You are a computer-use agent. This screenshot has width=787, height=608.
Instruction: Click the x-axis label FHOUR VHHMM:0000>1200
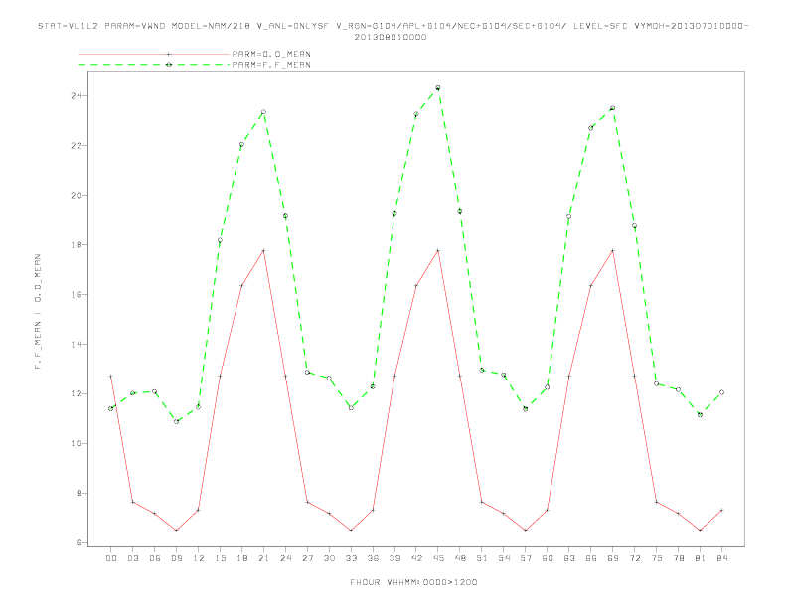(x=413, y=582)
